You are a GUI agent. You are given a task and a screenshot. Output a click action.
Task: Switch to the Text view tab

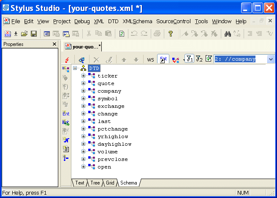click(x=79, y=183)
